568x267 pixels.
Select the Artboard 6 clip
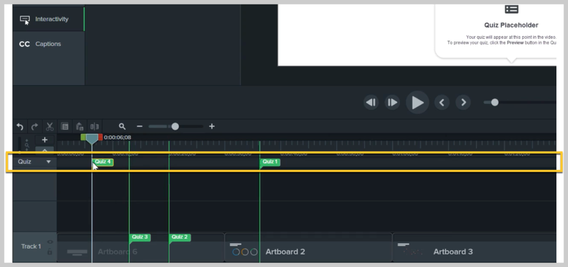pos(140,248)
